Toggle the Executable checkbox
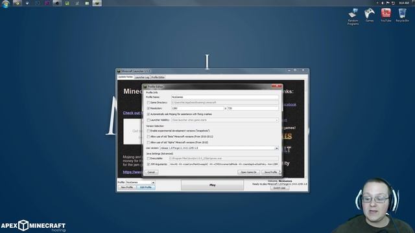 coord(148,158)
